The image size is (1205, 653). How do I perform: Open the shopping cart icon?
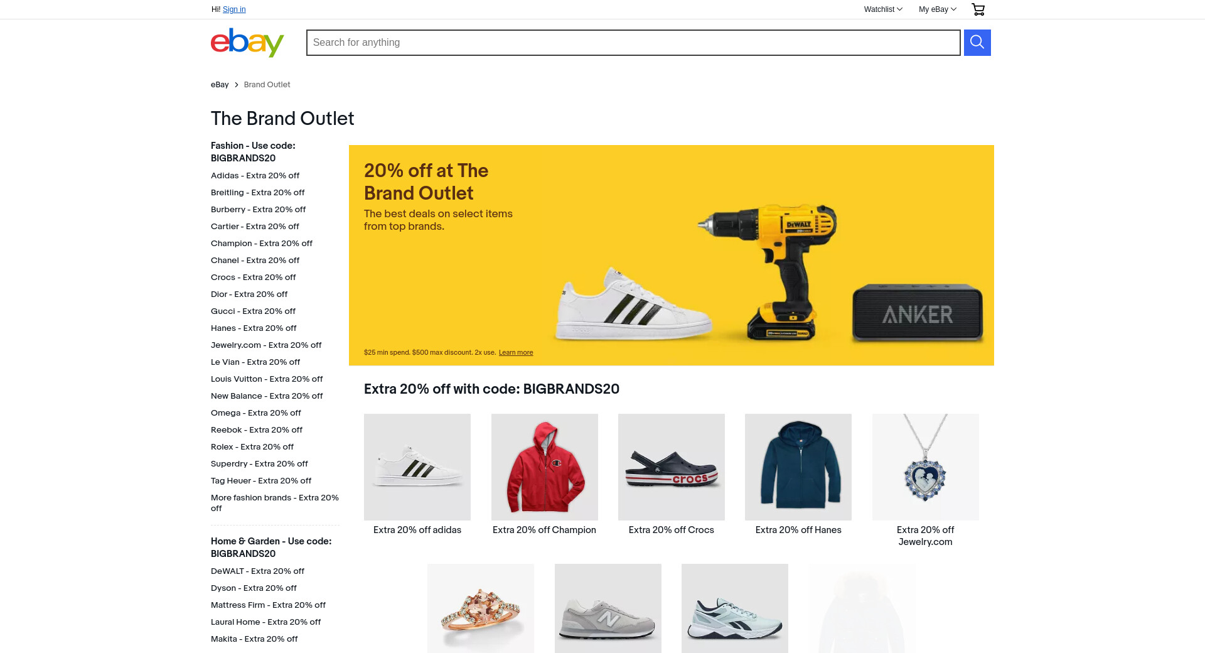click(978, 9)
